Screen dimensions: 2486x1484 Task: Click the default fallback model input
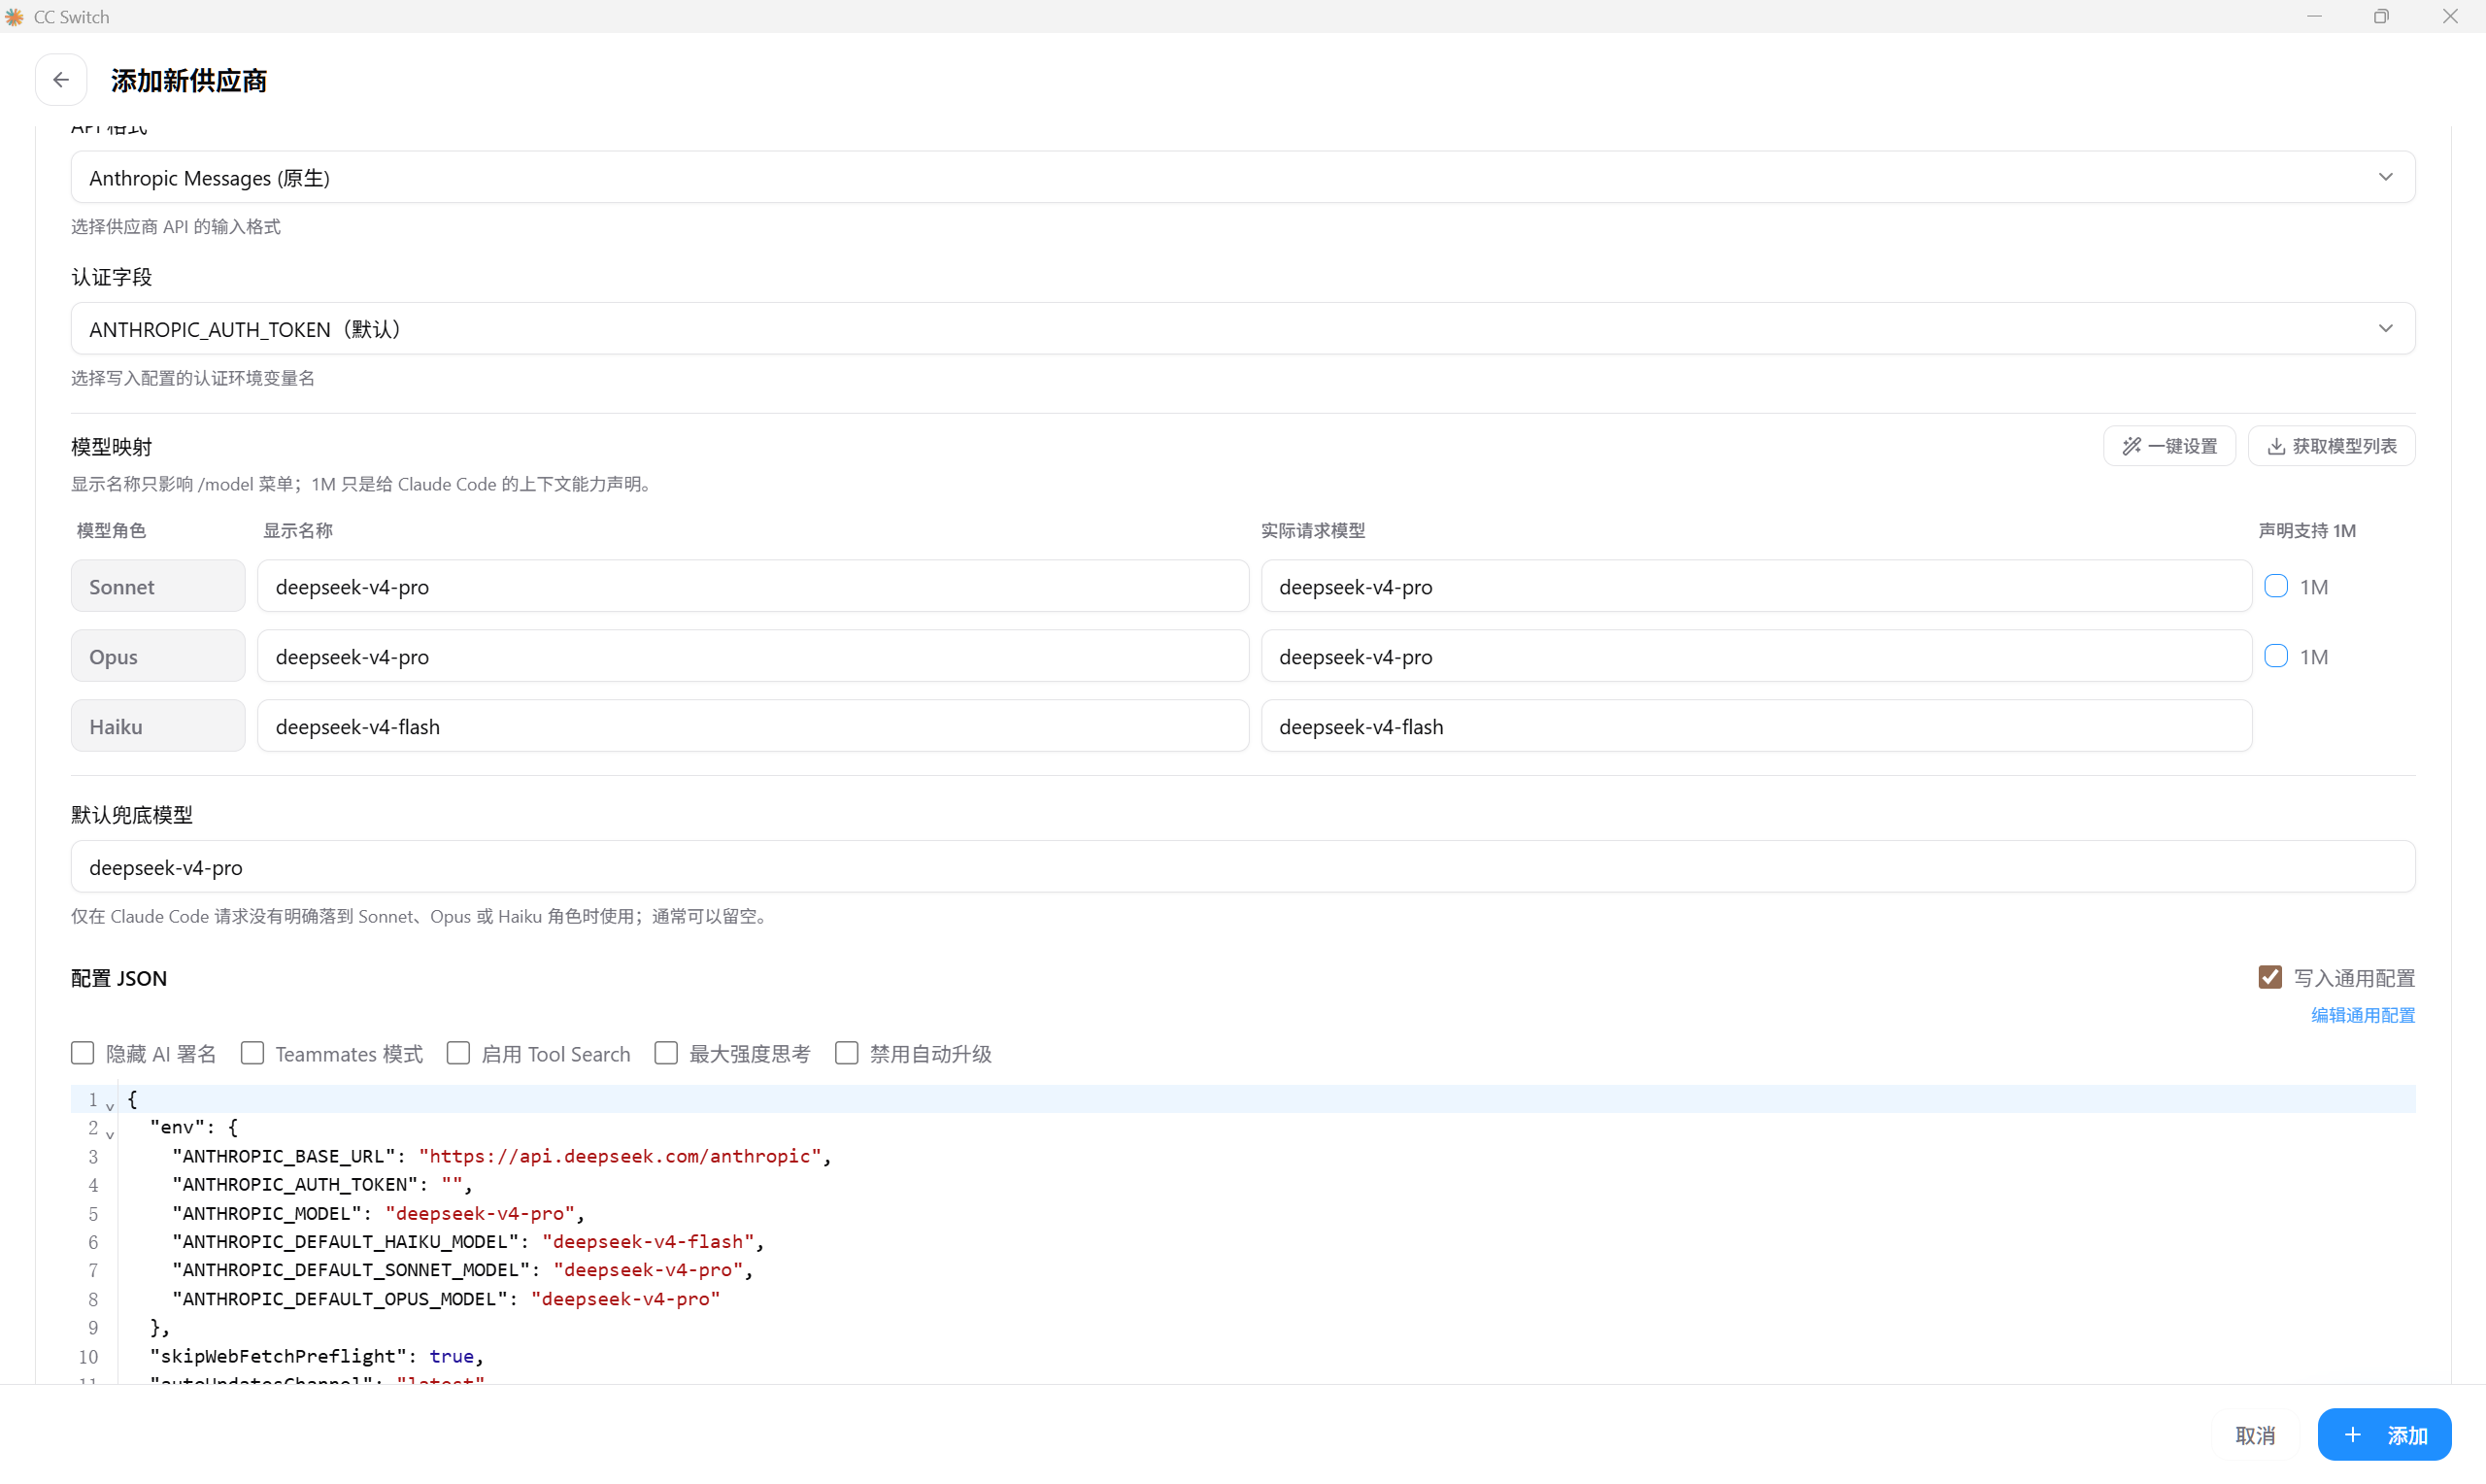1242,867
